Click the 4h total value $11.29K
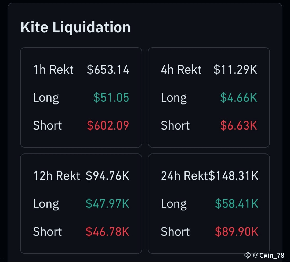 click(x=235, y=70)
